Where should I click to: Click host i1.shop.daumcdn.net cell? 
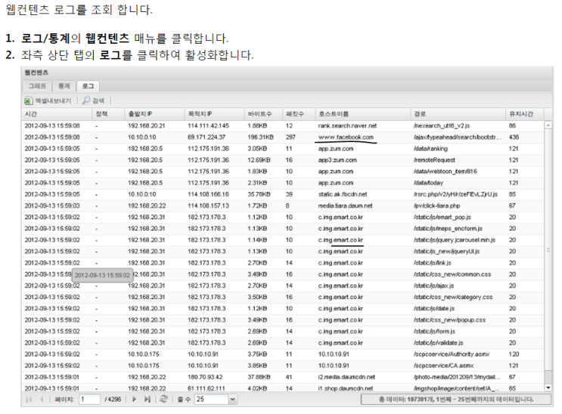(x=345, y=388)
